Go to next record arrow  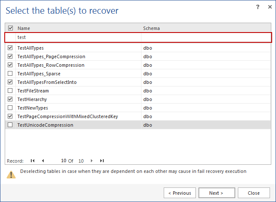[91, 161]
